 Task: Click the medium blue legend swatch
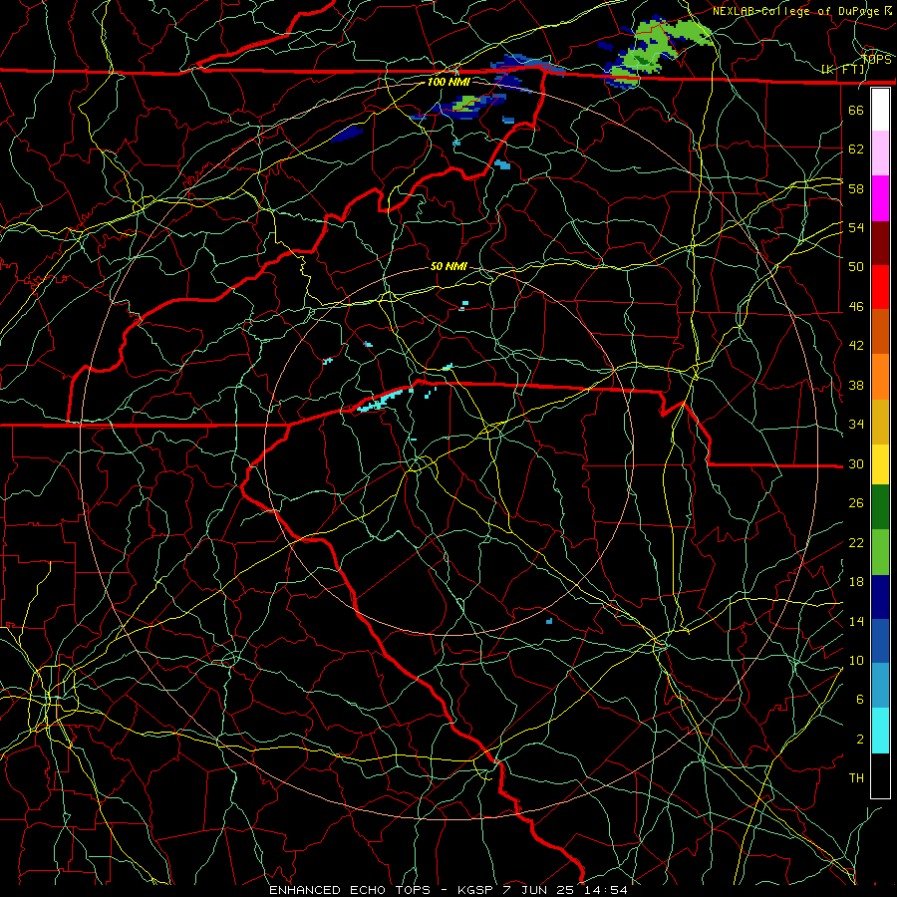880,641
